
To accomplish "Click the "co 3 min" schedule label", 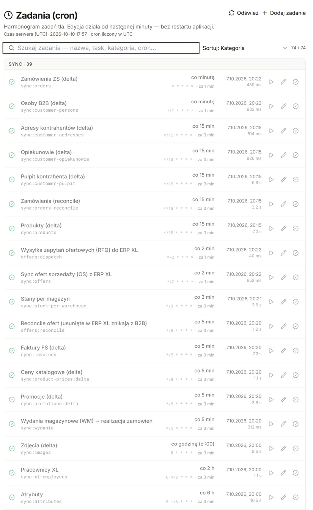I will pos(204,297).
